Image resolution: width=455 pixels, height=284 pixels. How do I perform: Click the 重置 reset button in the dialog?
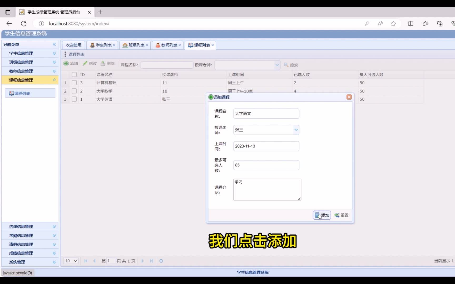click(342, 215)
